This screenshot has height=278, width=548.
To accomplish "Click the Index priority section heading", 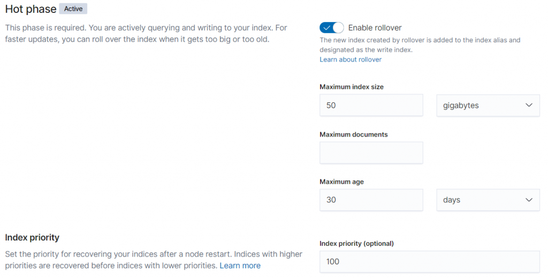I will [32, 237].
